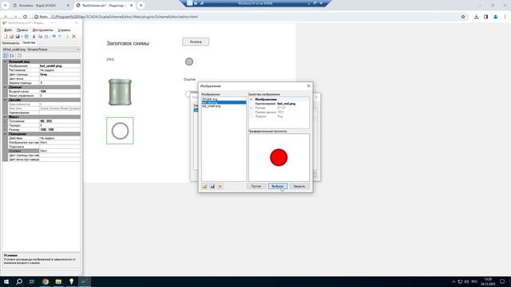
Task: Open the notification center icon
Action: click(502, 281)
